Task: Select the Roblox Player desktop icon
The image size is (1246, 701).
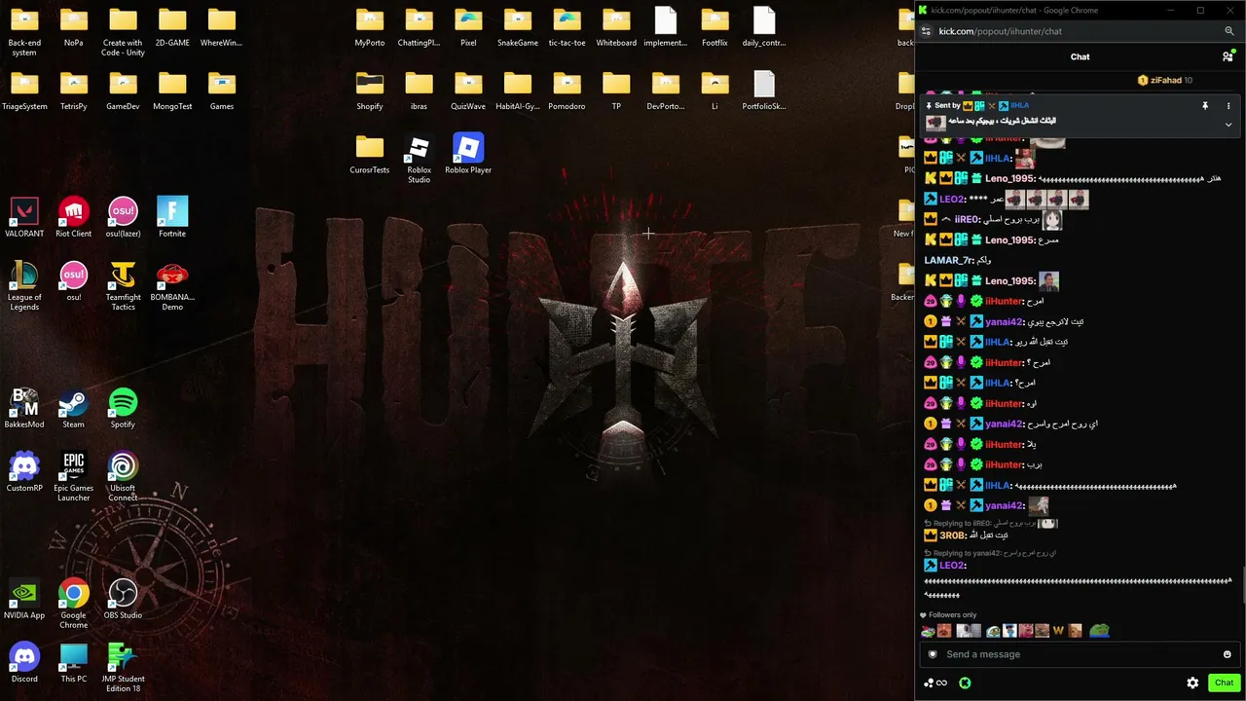Action: (x=468, y=155)
